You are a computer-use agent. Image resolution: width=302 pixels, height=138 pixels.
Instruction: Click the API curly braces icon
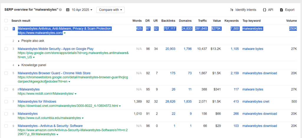(x=265, y=10)
